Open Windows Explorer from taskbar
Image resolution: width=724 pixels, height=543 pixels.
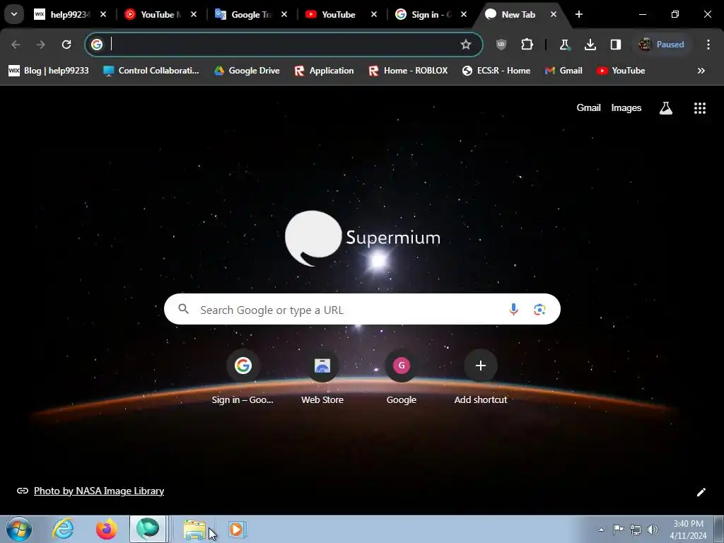pyautogui.click(x=194, y=530)
